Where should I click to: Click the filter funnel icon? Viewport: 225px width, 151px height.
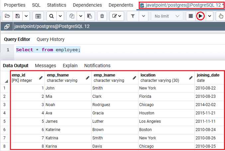click(x=133, y=16)
